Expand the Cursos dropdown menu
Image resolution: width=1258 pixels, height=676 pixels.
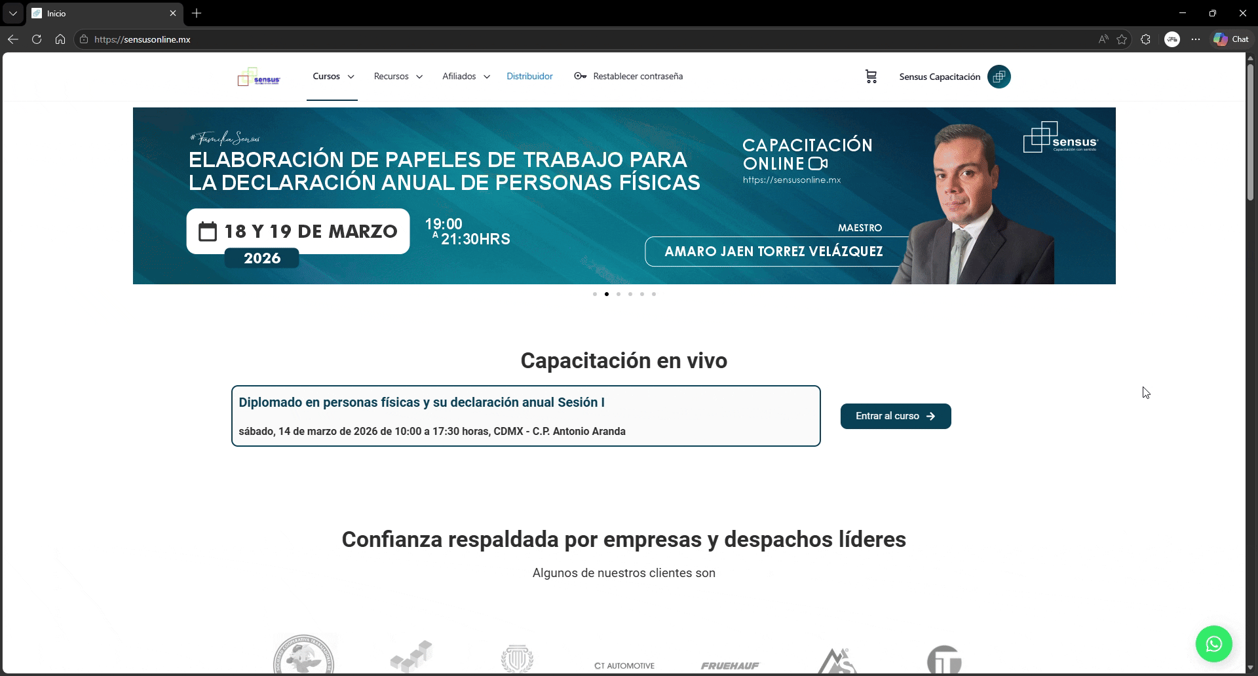333,77
